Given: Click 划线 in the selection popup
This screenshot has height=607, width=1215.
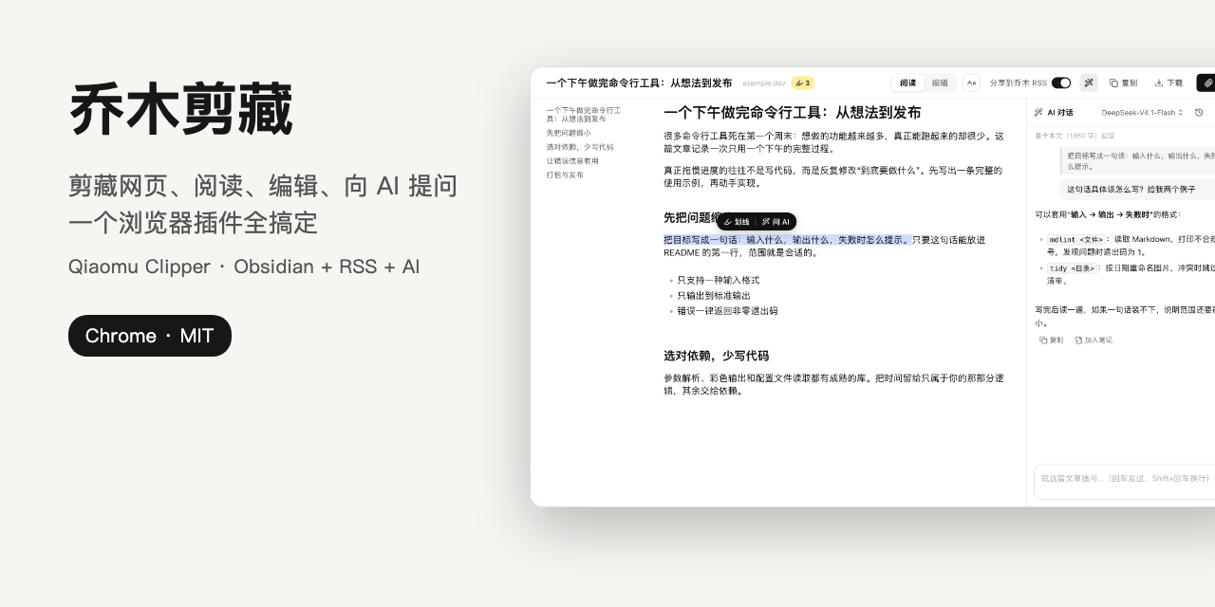Looking at the screenshot, I should pyautogui.click(x=738, y=222).
